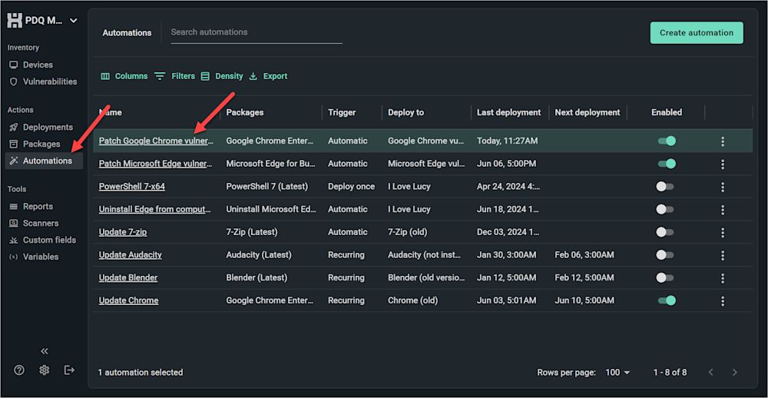Open the PDQ organization dropdown

(74, 21)
